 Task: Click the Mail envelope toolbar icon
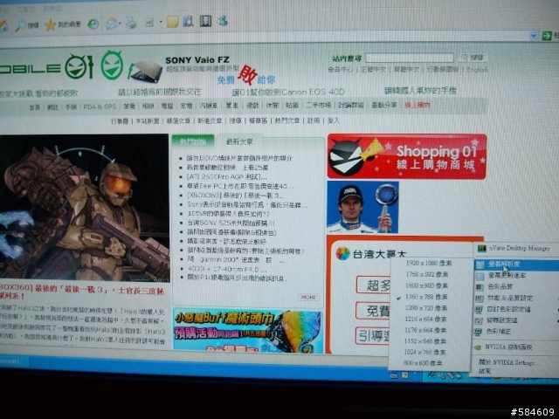pos(111,24)
